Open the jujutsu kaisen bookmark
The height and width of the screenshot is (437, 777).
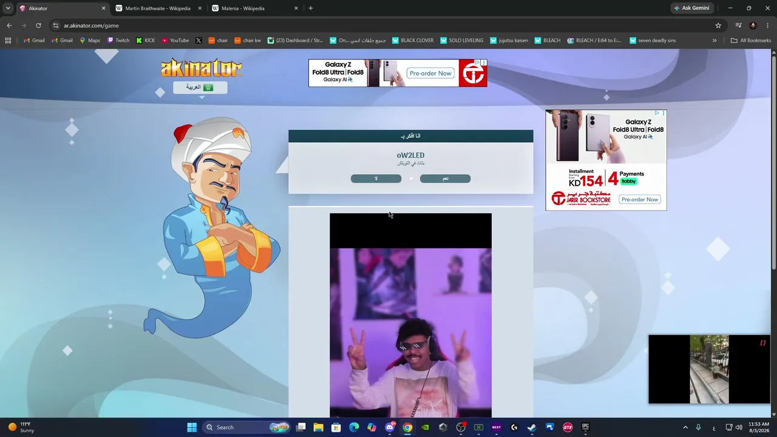point(509,41)
